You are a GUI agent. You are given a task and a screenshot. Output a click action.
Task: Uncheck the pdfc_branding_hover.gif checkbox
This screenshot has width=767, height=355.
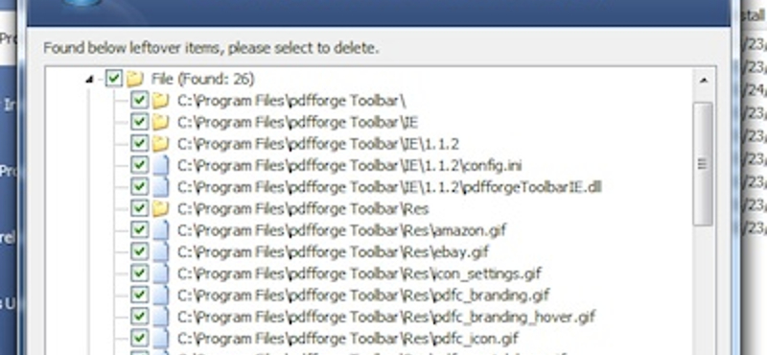[x=139, y=316]
